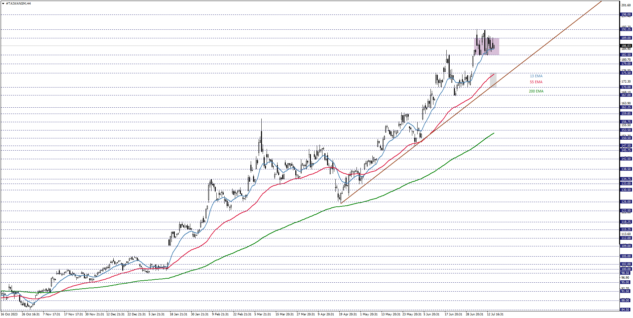This screenshot has height=318, width=633.
Task: Open the chart menu triangle beside #TAIWANSM,H4
Action: point(3,3)
